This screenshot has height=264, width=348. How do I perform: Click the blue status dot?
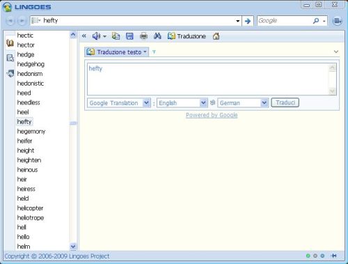pyautogui.click(x=322, y=256)
